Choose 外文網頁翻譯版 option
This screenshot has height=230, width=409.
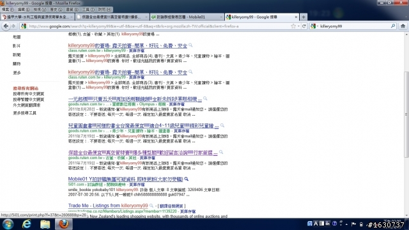pyautogui.click(x=27, y=105)
